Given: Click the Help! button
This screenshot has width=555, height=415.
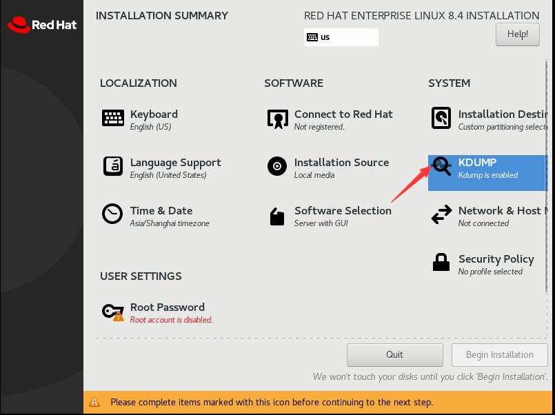Looking at the screenshot, I should (517, 34).
